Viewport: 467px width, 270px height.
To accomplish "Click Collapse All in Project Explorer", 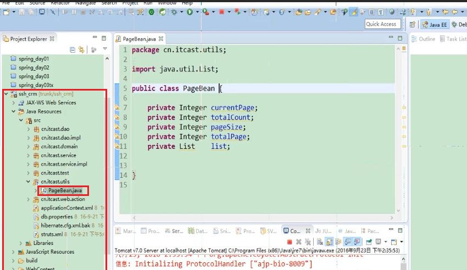I will [x=73, y=49].
